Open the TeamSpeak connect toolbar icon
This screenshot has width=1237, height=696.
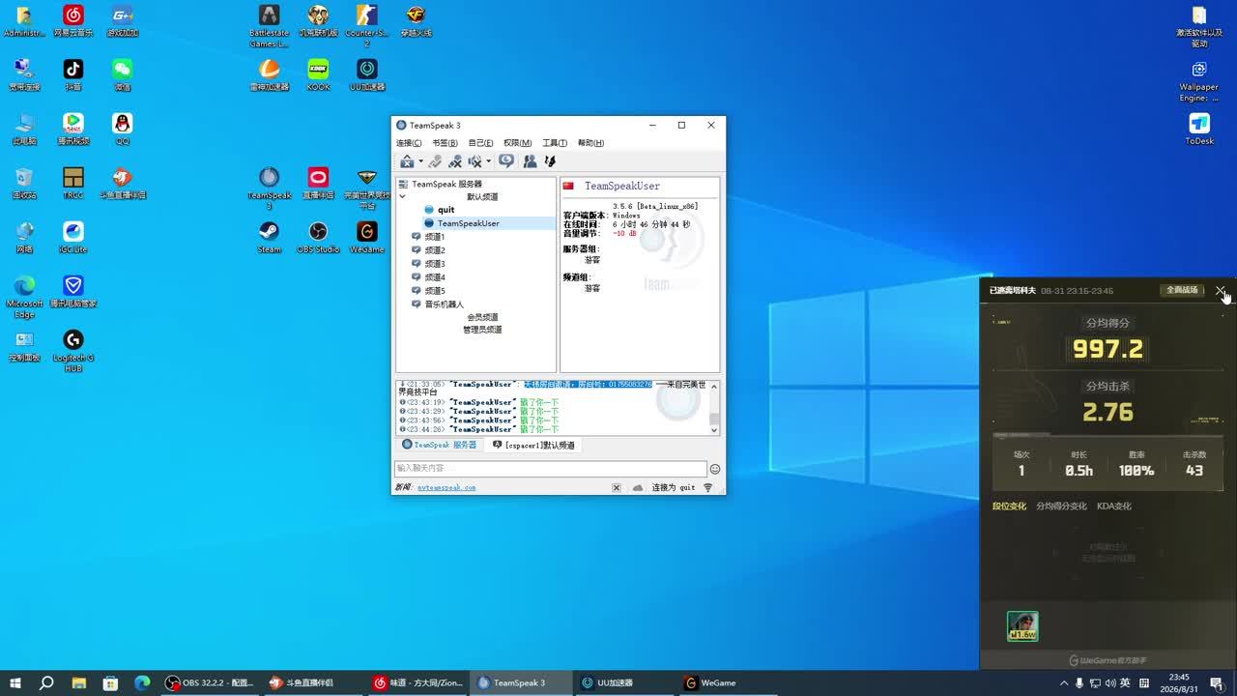point(407,161)
